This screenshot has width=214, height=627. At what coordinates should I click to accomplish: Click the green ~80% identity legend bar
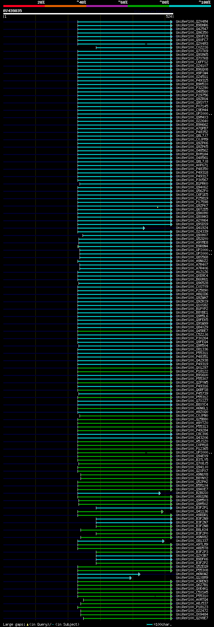point(148,6)
